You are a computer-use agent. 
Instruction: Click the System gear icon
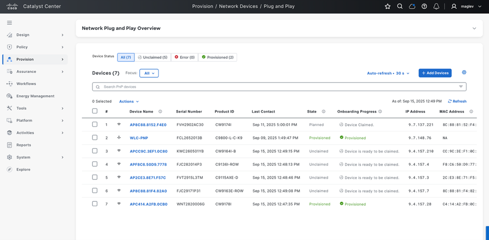point(9,157)
